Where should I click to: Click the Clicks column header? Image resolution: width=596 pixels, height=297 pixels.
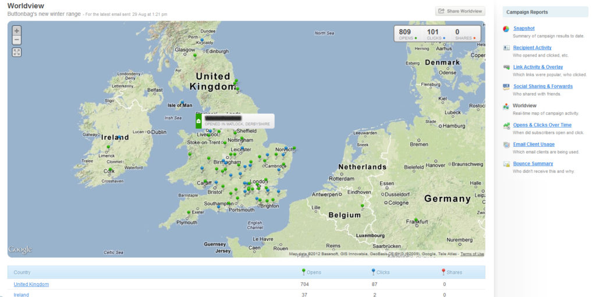[x=381, y=273]
